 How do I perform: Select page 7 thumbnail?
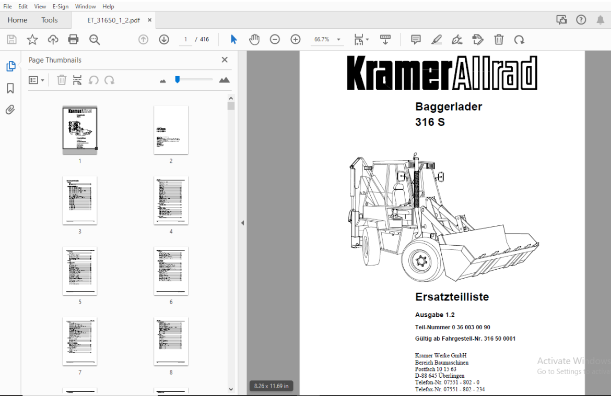point(80,341)
